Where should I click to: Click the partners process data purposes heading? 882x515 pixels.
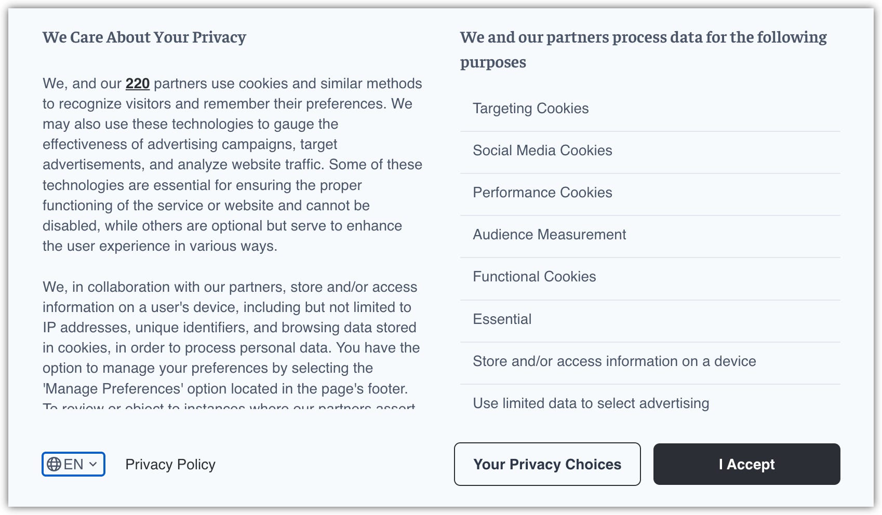click(643, 49)
